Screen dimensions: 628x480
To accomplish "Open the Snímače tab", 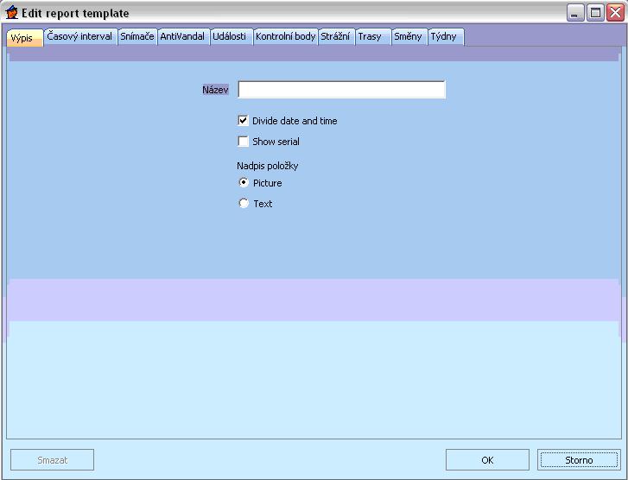I will pos(137,37).
